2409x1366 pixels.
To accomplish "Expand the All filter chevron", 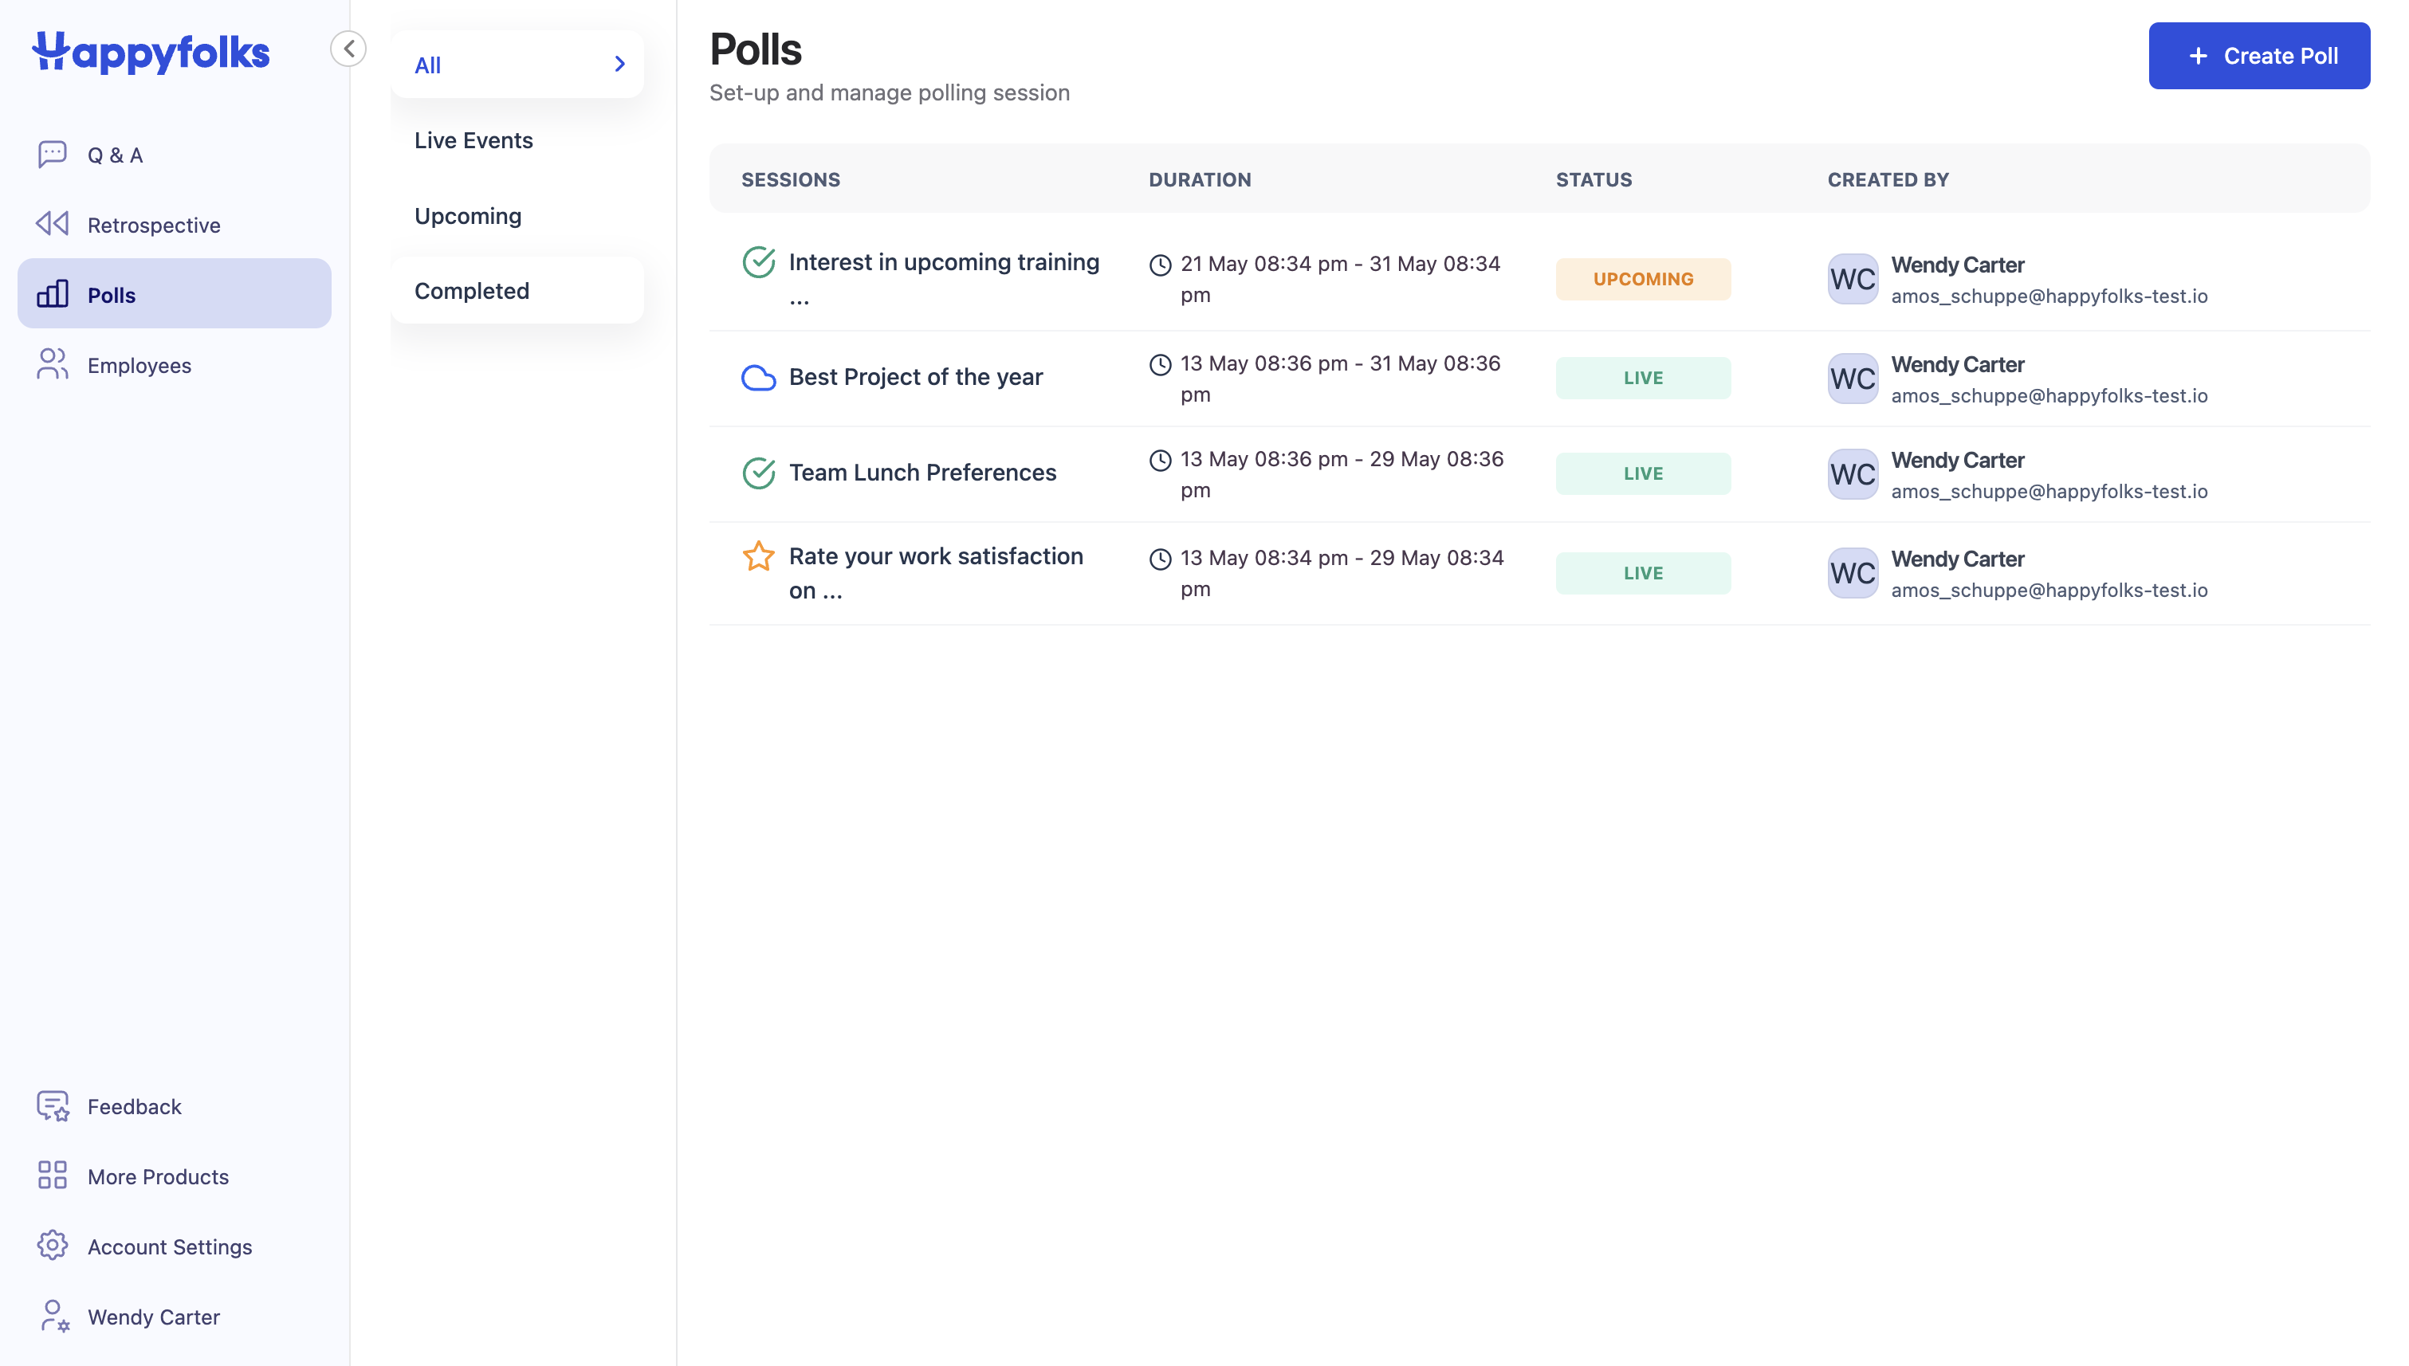I will coord(620,63).
